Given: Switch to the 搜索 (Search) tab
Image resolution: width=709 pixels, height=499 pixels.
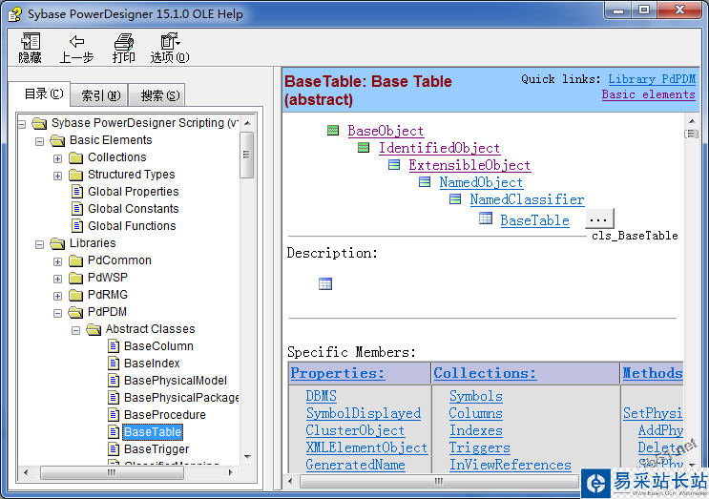Looking at the screenshot, I should [156, 95].
